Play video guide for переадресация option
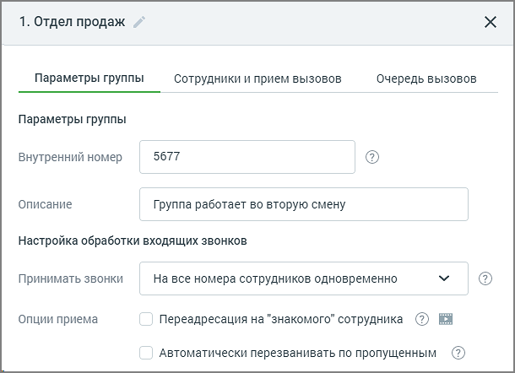The height and width of the screenshot is (373, 515). point(446,319)
